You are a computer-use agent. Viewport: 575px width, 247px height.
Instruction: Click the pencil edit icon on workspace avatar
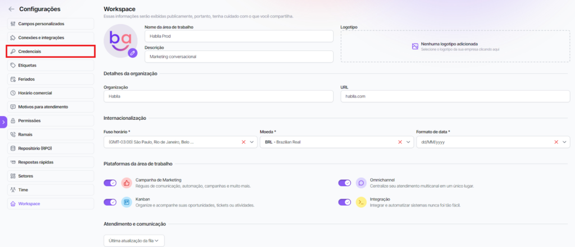point(133,53)
